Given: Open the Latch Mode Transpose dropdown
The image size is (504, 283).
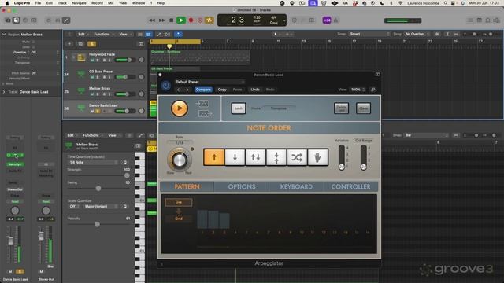Looking at the screenshot, I should [x=278, y=108].
